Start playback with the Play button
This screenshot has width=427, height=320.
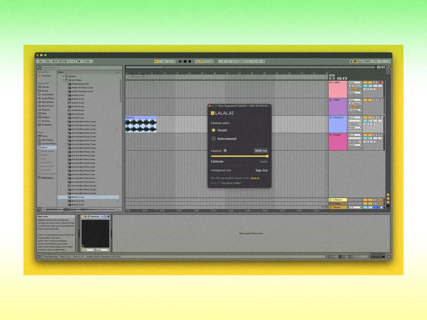[180, 61]
